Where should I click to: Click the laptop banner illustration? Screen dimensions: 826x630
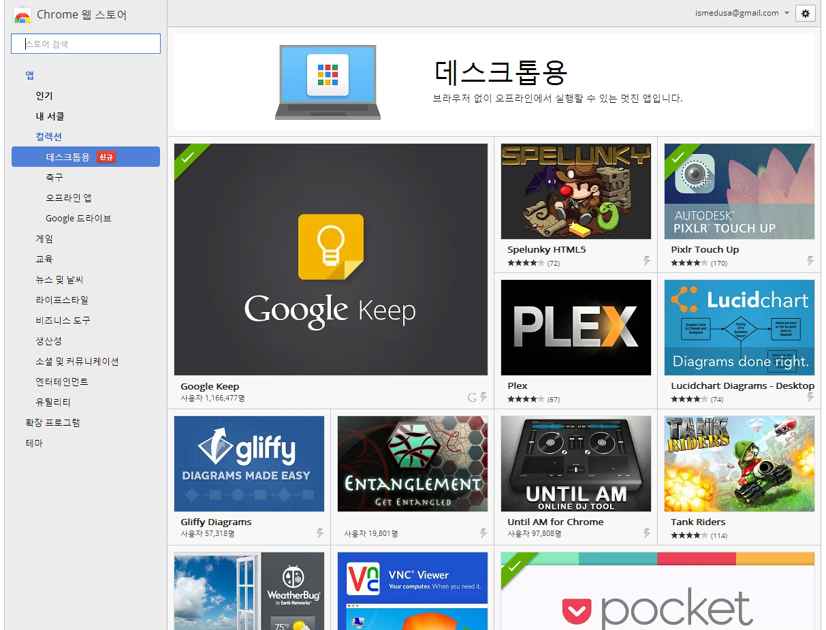(328, 82)
